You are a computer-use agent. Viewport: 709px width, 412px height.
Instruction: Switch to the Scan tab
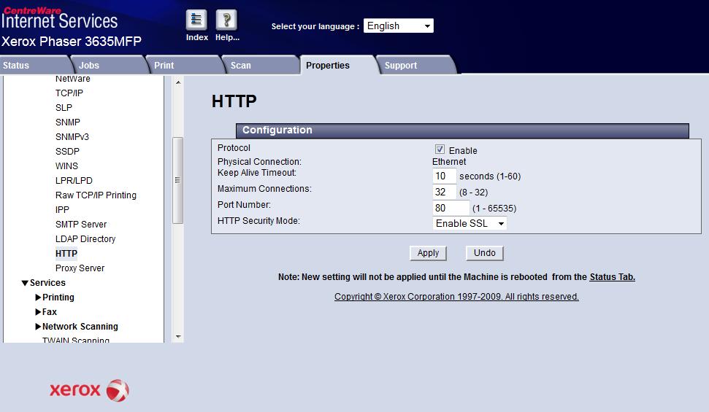pos(261,65)
